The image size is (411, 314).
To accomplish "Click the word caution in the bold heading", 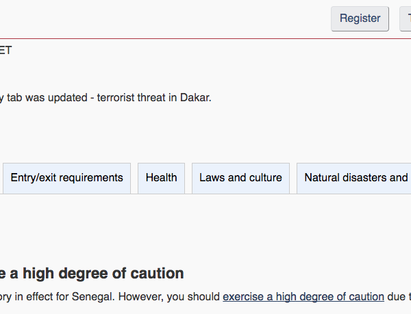I will coord(157,274).
